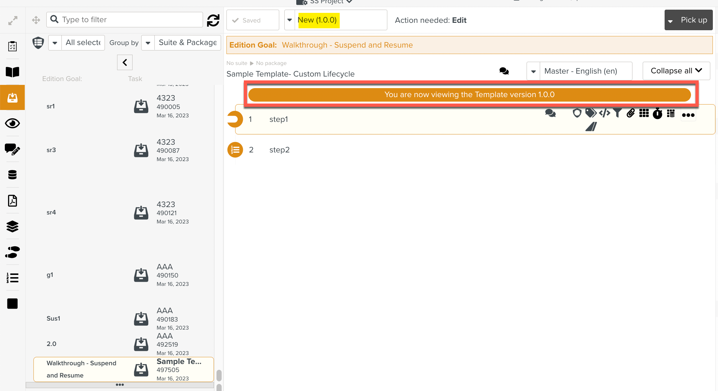This screenshot has height=391, width=718.
Task: Select the Sus1 task 490183 row
Action: tap(124, 319)
